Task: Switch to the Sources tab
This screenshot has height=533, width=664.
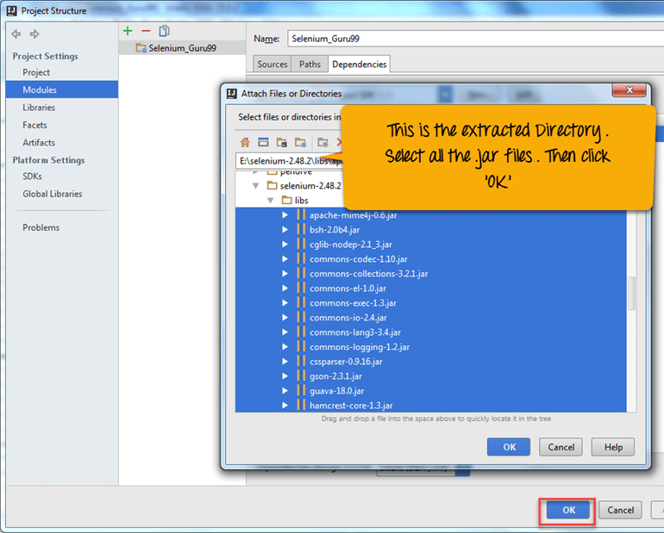Action: [x=272, y=65]
